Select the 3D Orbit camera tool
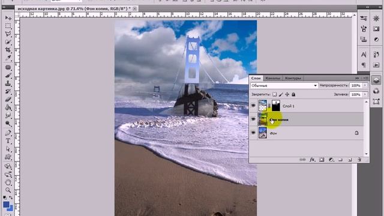 coord(8,175)
